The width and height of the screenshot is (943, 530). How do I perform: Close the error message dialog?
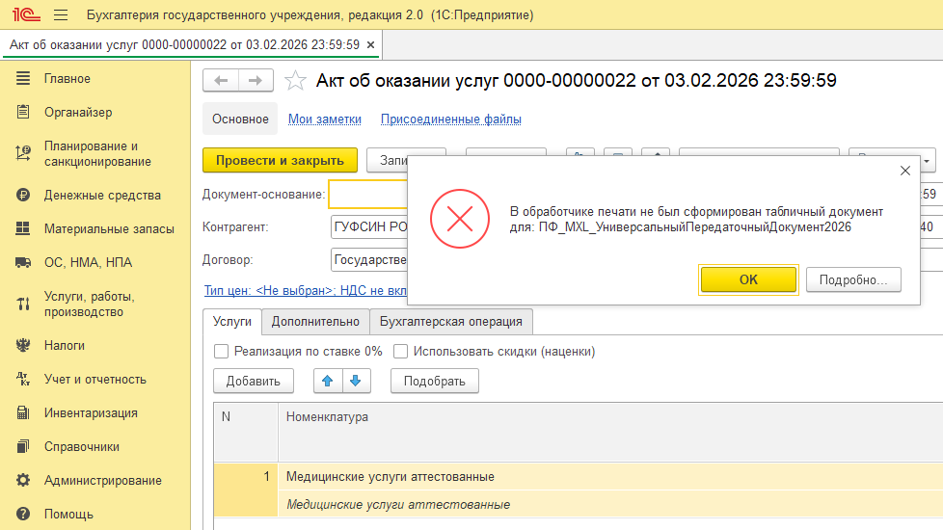905,172
